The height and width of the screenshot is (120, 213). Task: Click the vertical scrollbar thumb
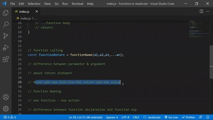coord(211,62)
